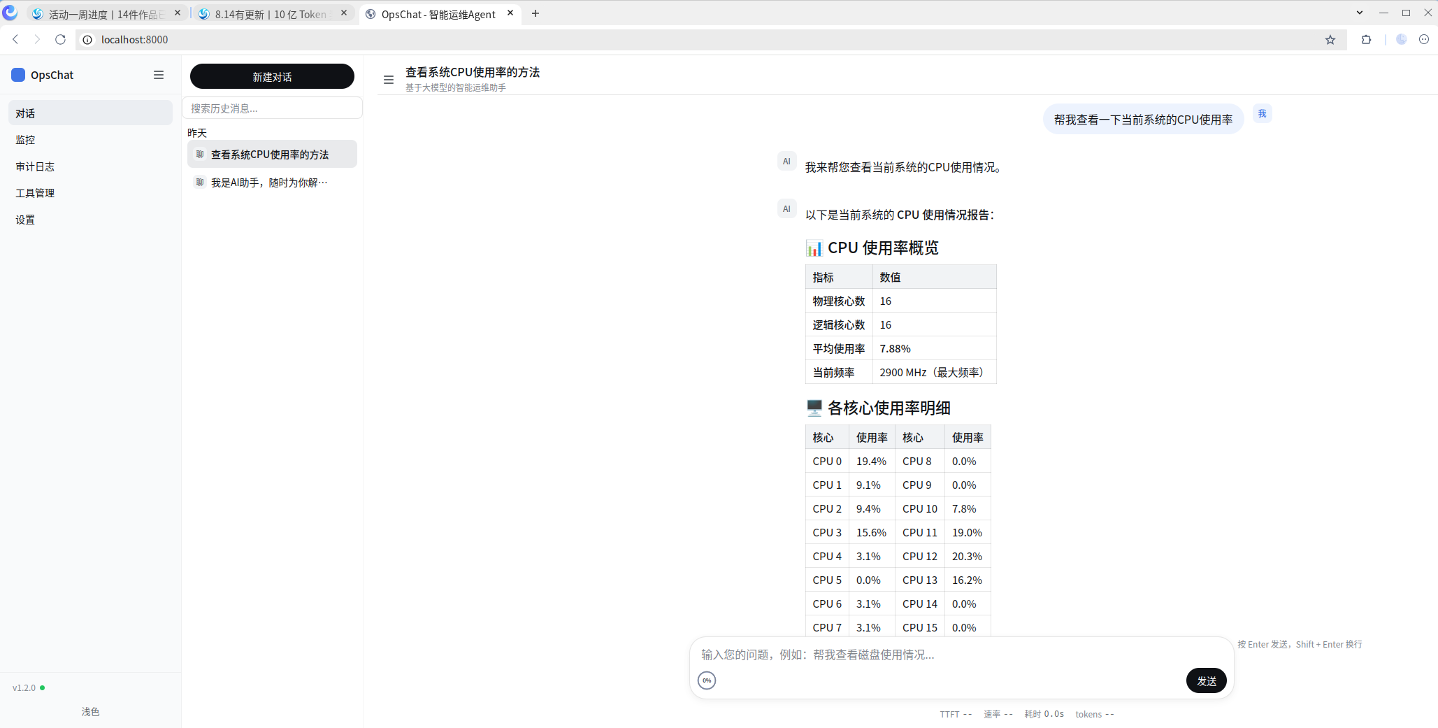Open the browser menu face icon
This screenshot has width=1438, height=728.
(x=1424, y=40)
